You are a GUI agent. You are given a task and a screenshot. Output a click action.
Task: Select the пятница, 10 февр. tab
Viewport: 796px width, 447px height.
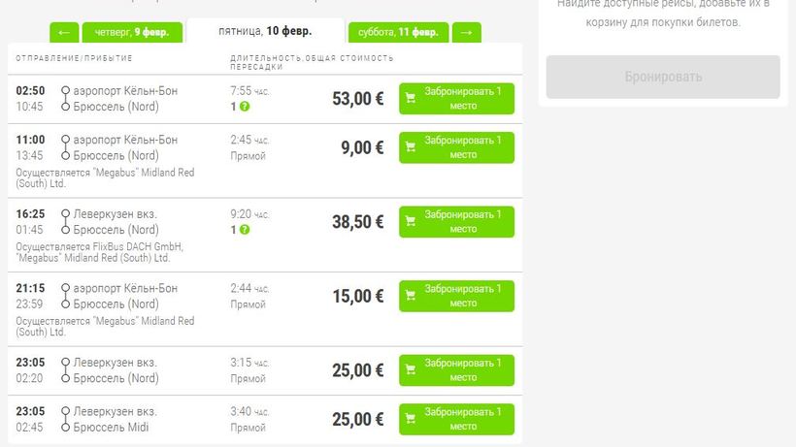[x=265, y=32]
